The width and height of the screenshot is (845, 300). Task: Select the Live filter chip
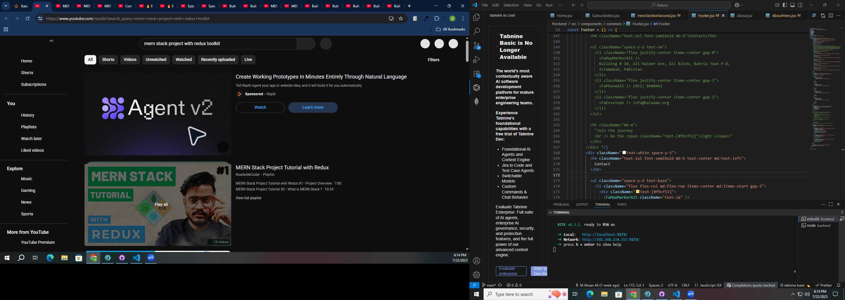tap(248, 59)
